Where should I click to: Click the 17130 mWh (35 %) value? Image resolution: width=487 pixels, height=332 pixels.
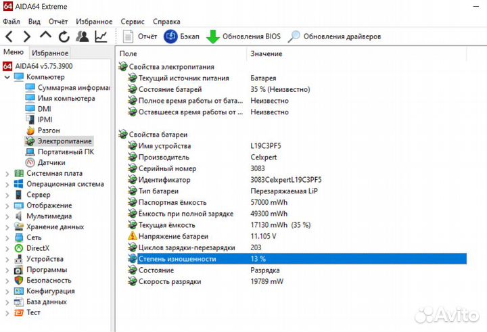coord(281,225)
